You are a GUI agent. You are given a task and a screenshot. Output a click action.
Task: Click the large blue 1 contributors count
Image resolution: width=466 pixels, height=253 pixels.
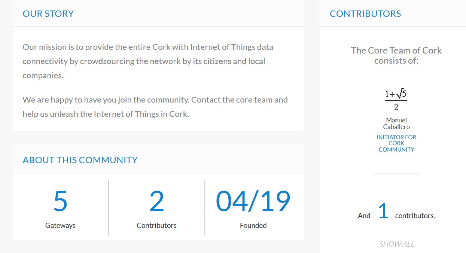coord(383,211)
